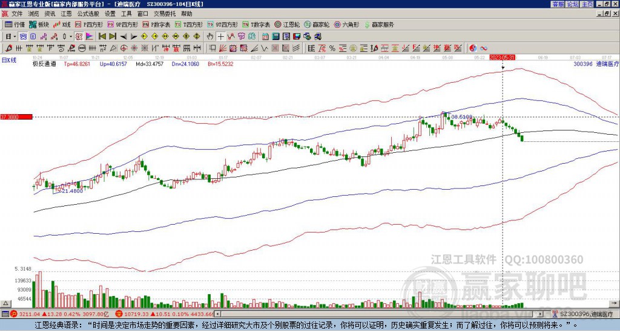This screenshot has width=620, height=331.
Task: Click the percent sign tool icon
Action: tap(332, 48)
